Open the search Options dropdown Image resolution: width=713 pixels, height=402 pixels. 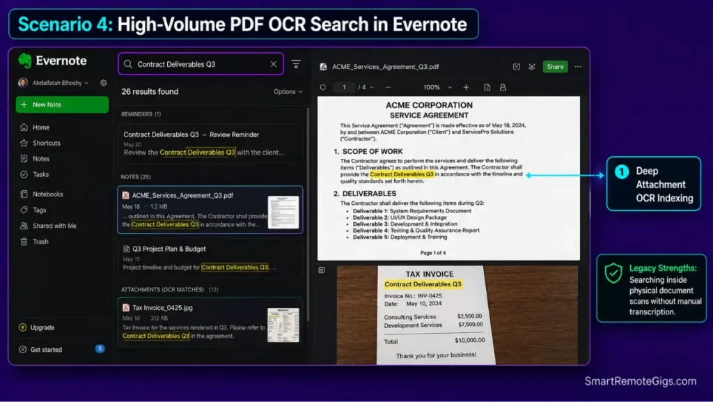tap(288, 91)
